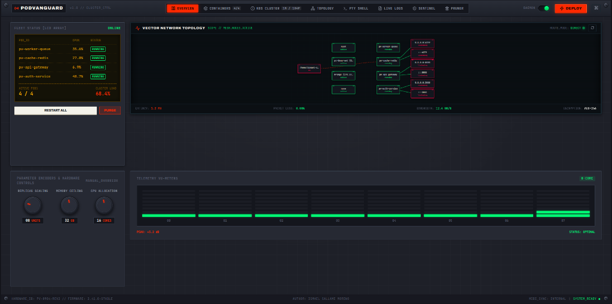Select the pv-api-gateway row in Fleet Status

[68, 67]
